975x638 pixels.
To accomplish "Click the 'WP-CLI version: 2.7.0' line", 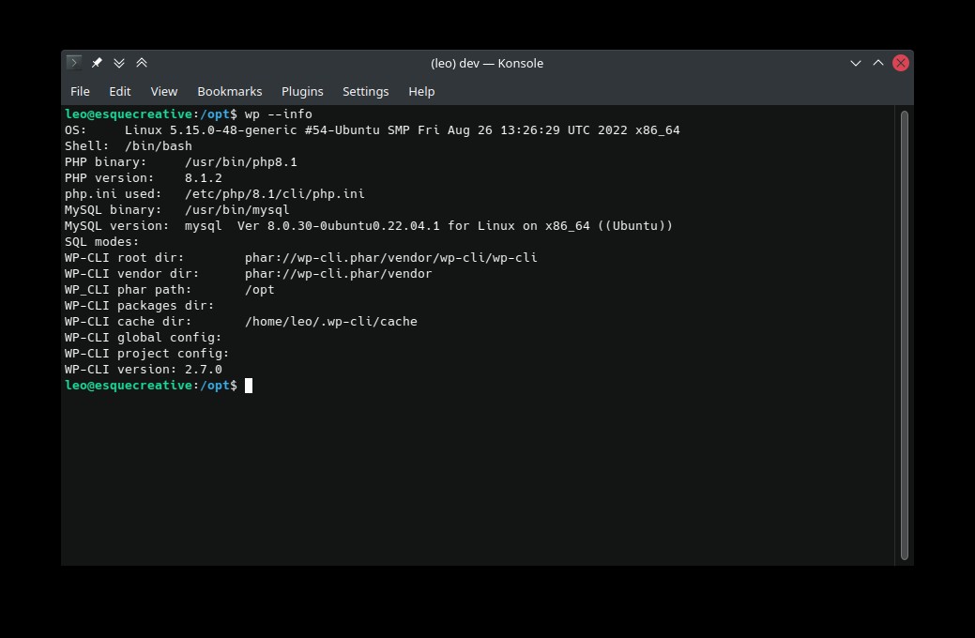I will pyautogui.click(x=143, y=370).
